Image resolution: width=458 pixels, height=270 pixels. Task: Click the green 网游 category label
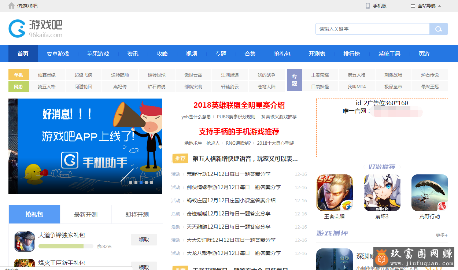click(x=19, y=86)
